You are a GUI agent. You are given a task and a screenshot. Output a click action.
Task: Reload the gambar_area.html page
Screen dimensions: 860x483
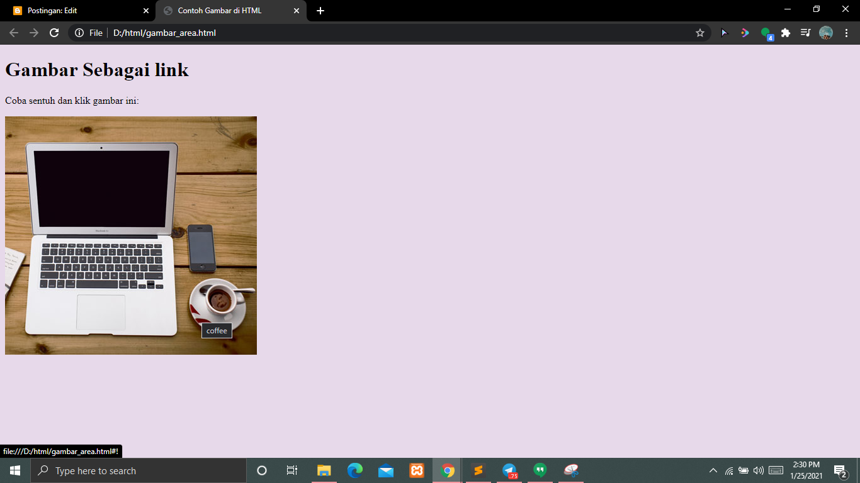54,33
